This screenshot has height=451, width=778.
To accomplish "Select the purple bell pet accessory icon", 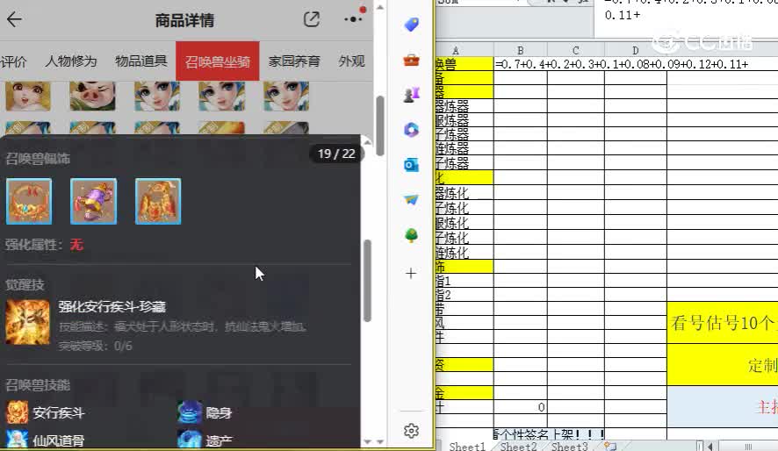I will 93,201.
